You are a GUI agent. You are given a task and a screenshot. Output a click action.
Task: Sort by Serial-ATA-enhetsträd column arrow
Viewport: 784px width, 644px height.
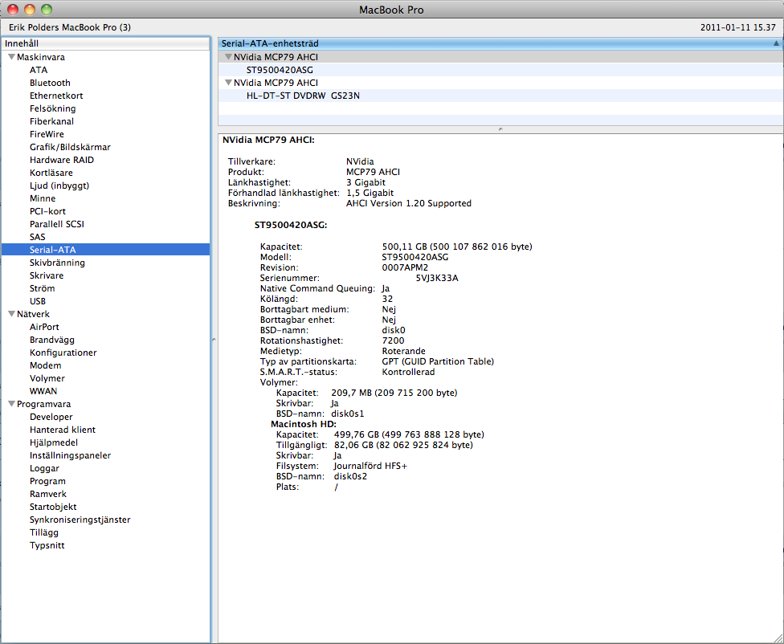click(x=776, y=43)
